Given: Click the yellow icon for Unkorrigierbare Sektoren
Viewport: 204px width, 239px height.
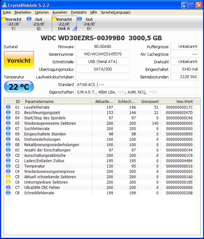Looking at the screenshot, I should (8, 182).
